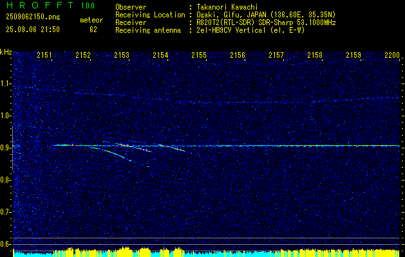The image size is (405, 257).
Task: Click 2el-HB9CV Vertical antenna text
Action: click(250, 30)
